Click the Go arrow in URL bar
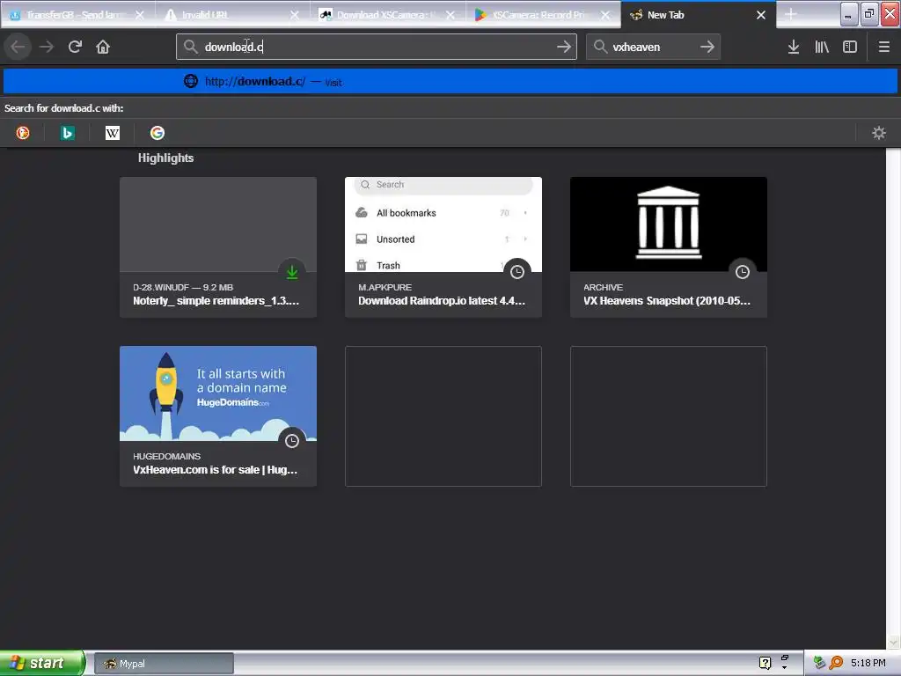Viewport: 901px width, 676px height. [564, 47]
